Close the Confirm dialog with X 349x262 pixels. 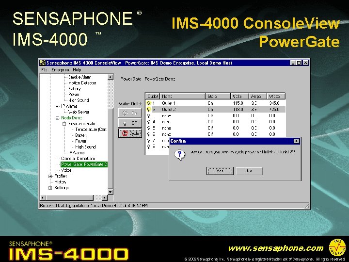(296, 141)
